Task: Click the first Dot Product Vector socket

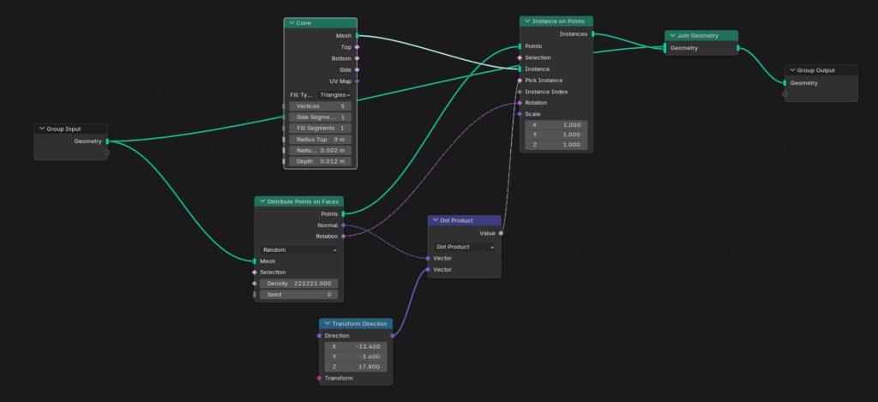Action: pyautogui.click(x=428, y=258)
